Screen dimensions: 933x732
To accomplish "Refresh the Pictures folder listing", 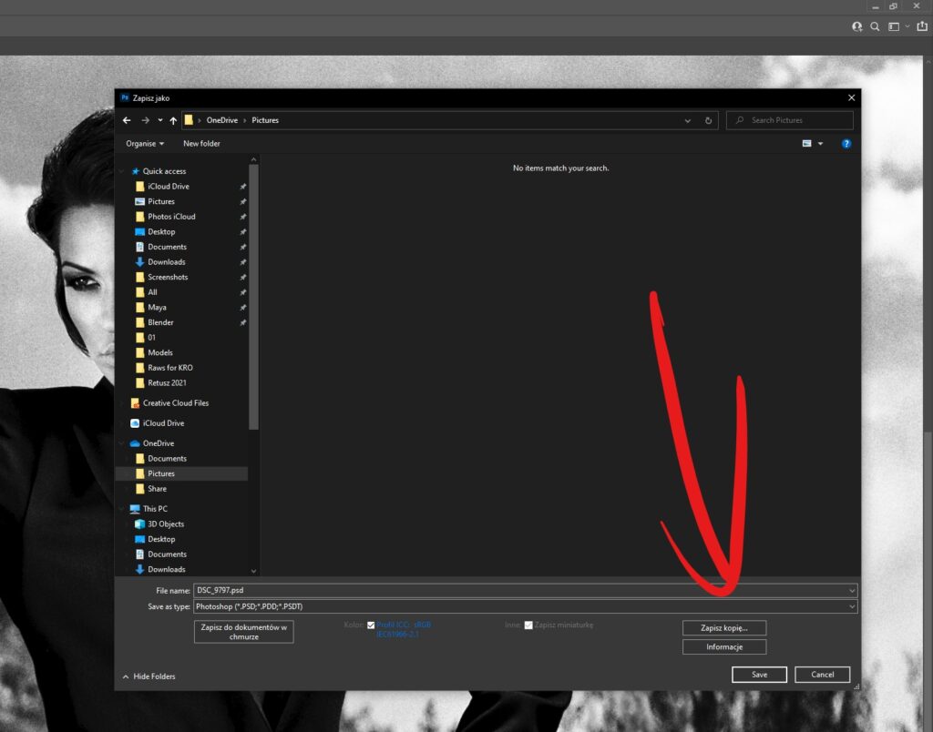I will [709, 120].
